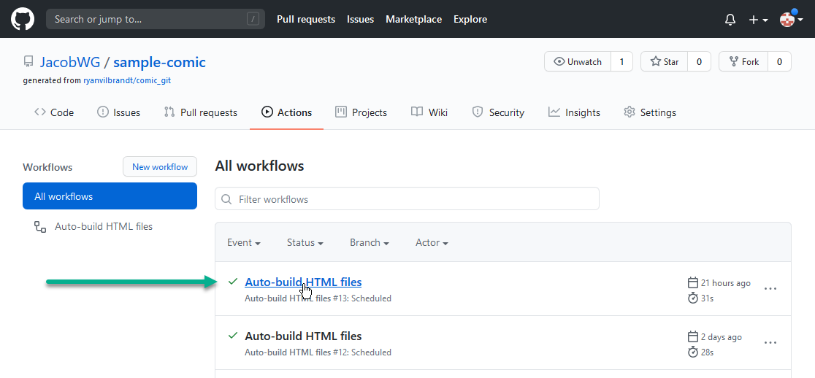
Task: Open Auto-build HTML files run #12
Action: pyautogui.click(x=303, y=336)
